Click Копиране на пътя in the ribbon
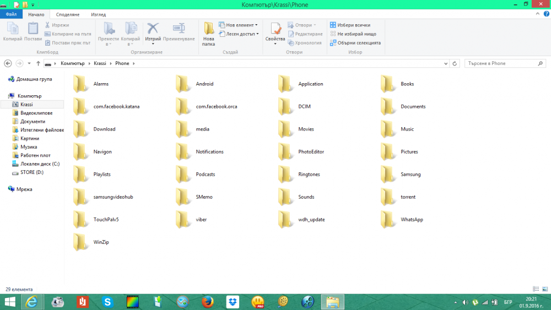551x310 pixels. pos(68,34)
